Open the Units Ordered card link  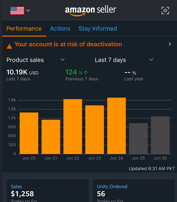(112, 187)
